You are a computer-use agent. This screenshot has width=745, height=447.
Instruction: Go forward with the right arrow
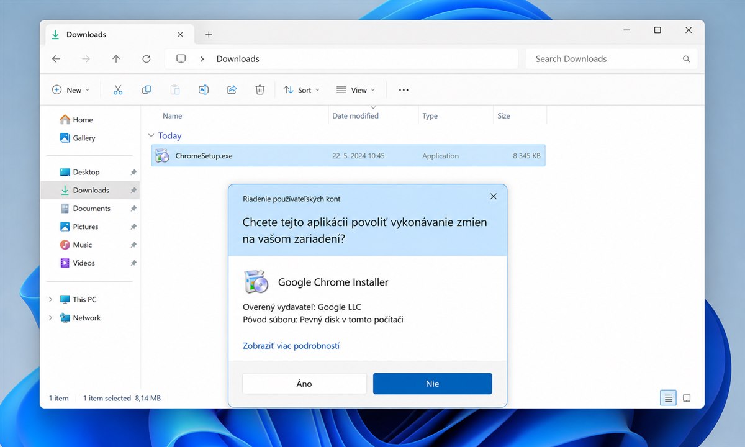click(86, 59)
